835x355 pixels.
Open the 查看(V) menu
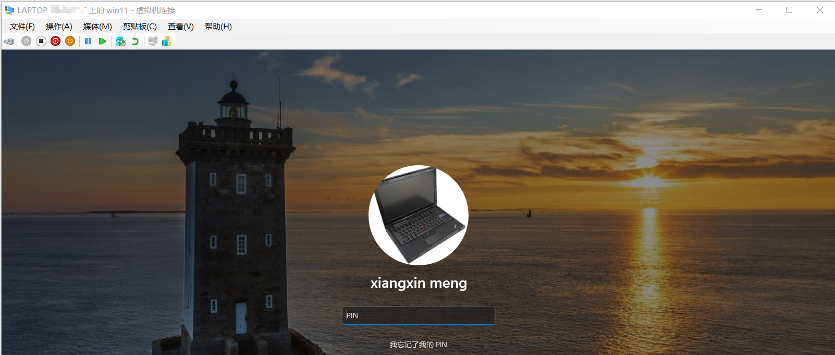point(181,27)
